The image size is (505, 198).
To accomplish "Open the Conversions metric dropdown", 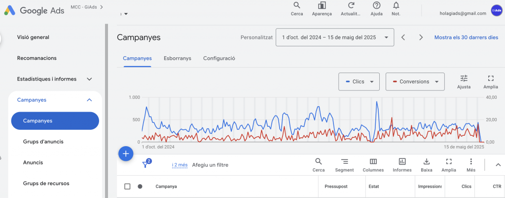I will tap(415, 81).
